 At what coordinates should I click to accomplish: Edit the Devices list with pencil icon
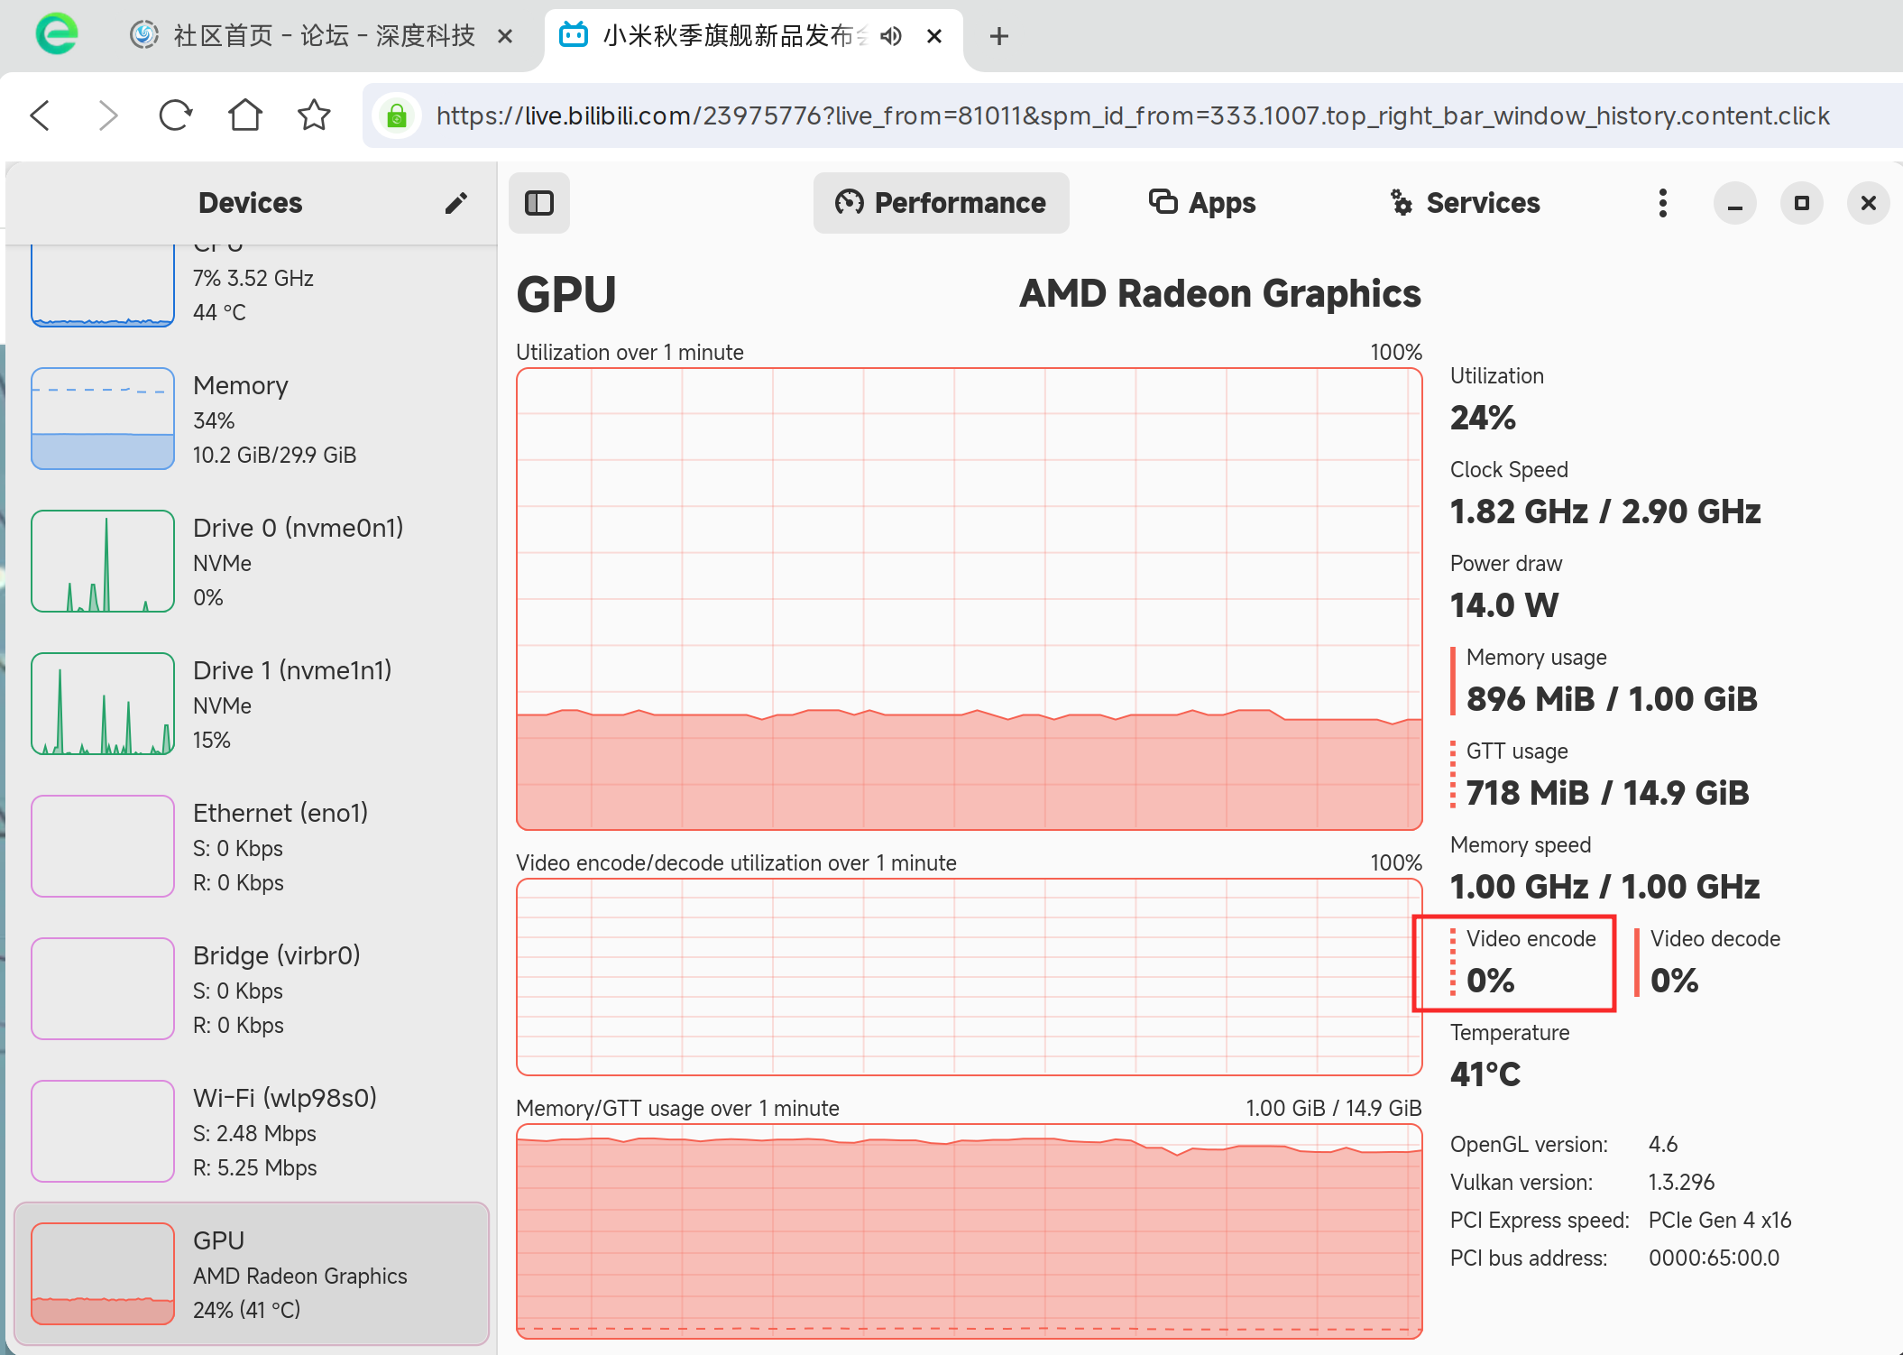pos(456,203)
